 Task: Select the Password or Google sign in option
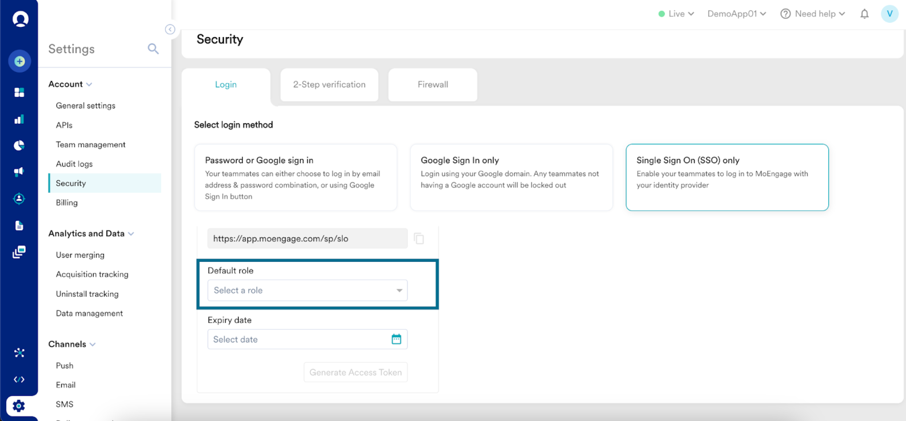295,177
